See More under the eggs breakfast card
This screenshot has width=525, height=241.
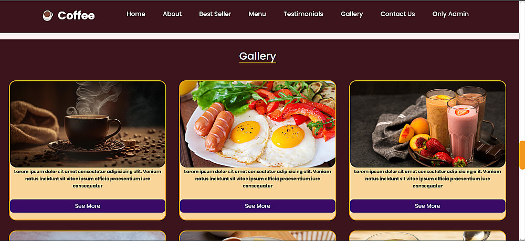257,206
